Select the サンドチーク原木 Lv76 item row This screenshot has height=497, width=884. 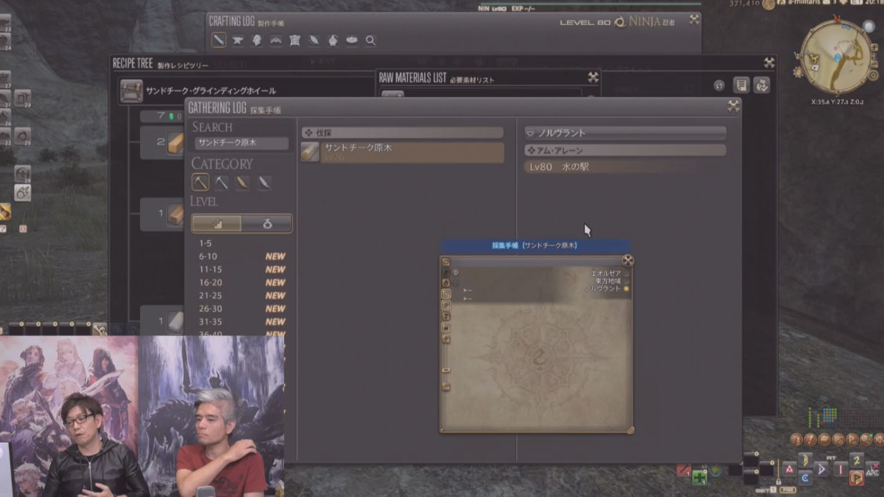click(402, 152)
